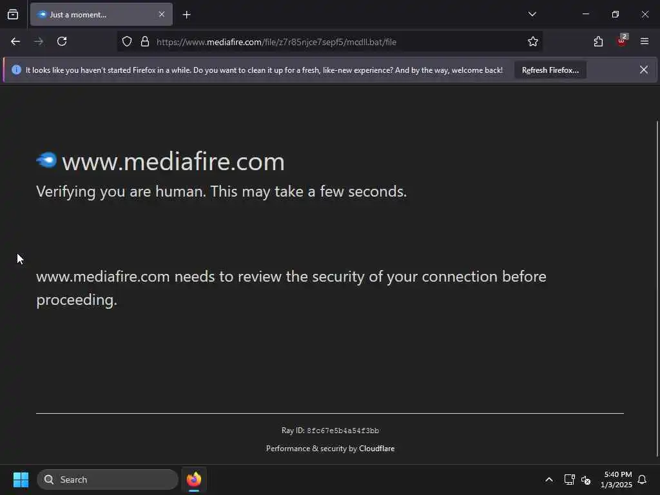660x495 pixels.
Task: Open the tracking protection shield
Action: pos(127,42)
